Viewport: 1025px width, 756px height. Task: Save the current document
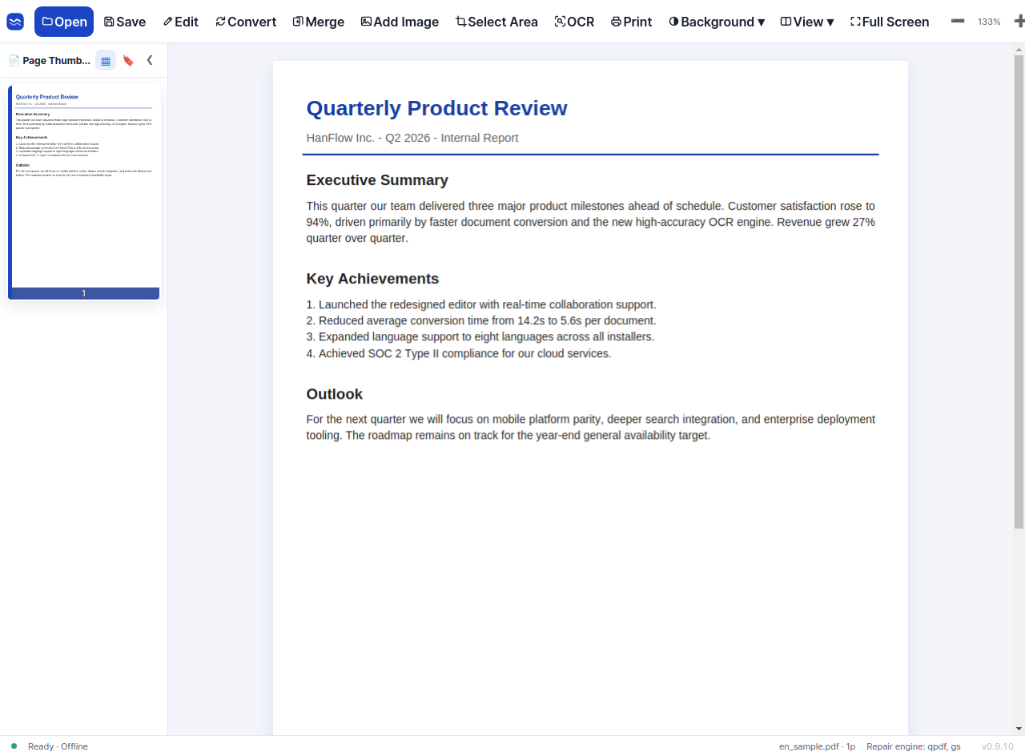(x=125, y=22)
